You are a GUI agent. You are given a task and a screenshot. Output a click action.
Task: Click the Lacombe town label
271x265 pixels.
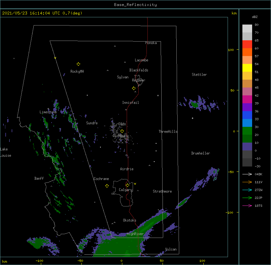pyautogui.click(x=141, y=60)
